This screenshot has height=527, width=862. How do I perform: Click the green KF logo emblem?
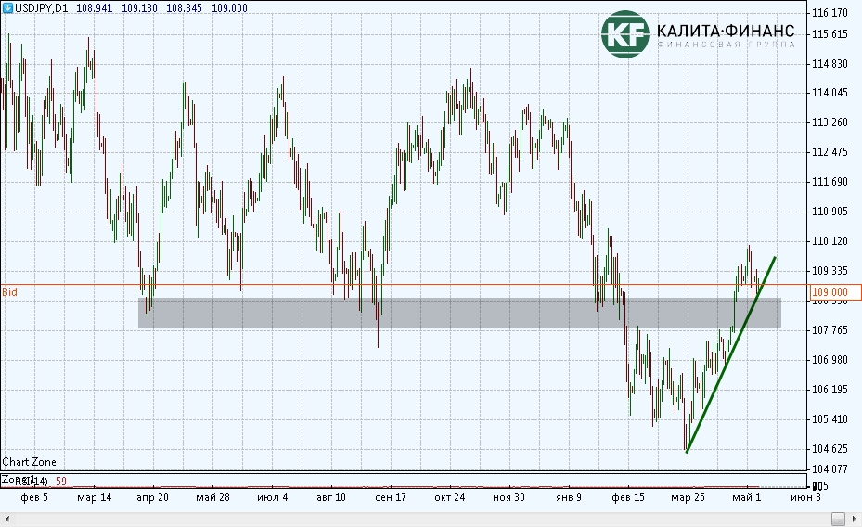coord(624,34)
